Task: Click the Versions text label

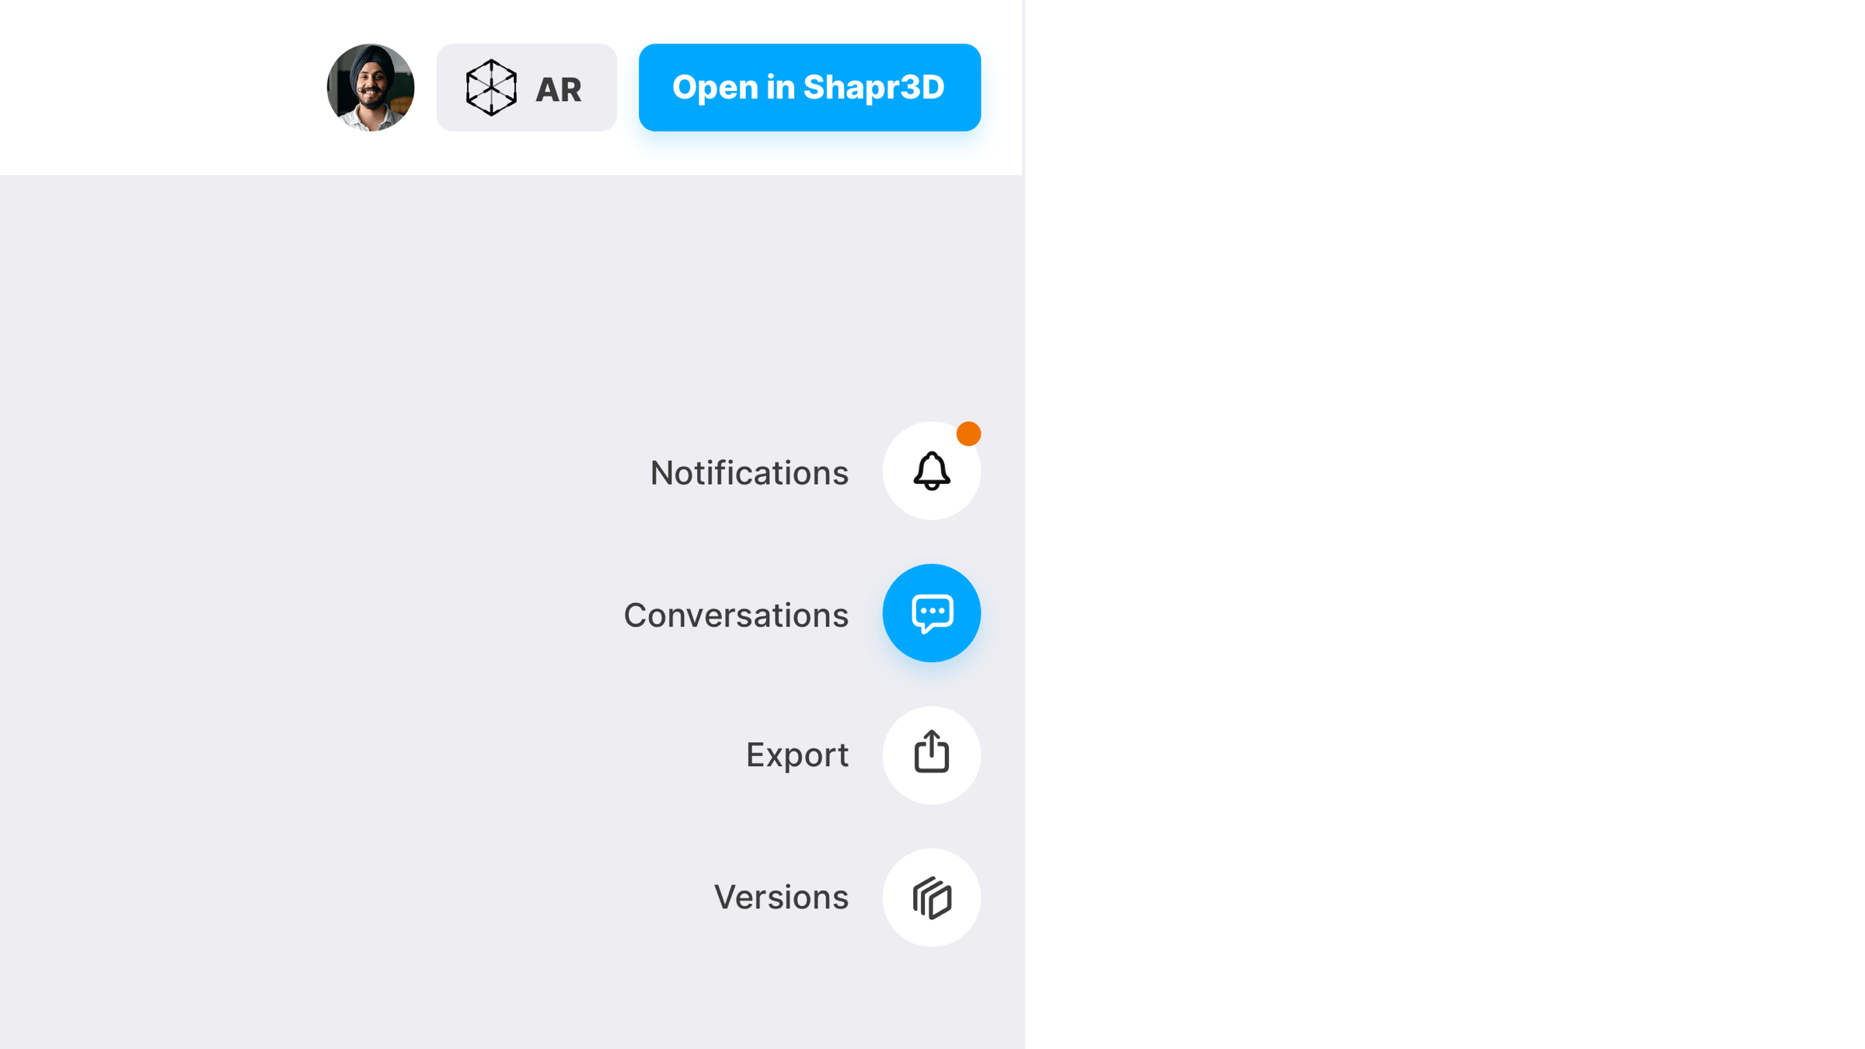Action: [x=781, y=897]
